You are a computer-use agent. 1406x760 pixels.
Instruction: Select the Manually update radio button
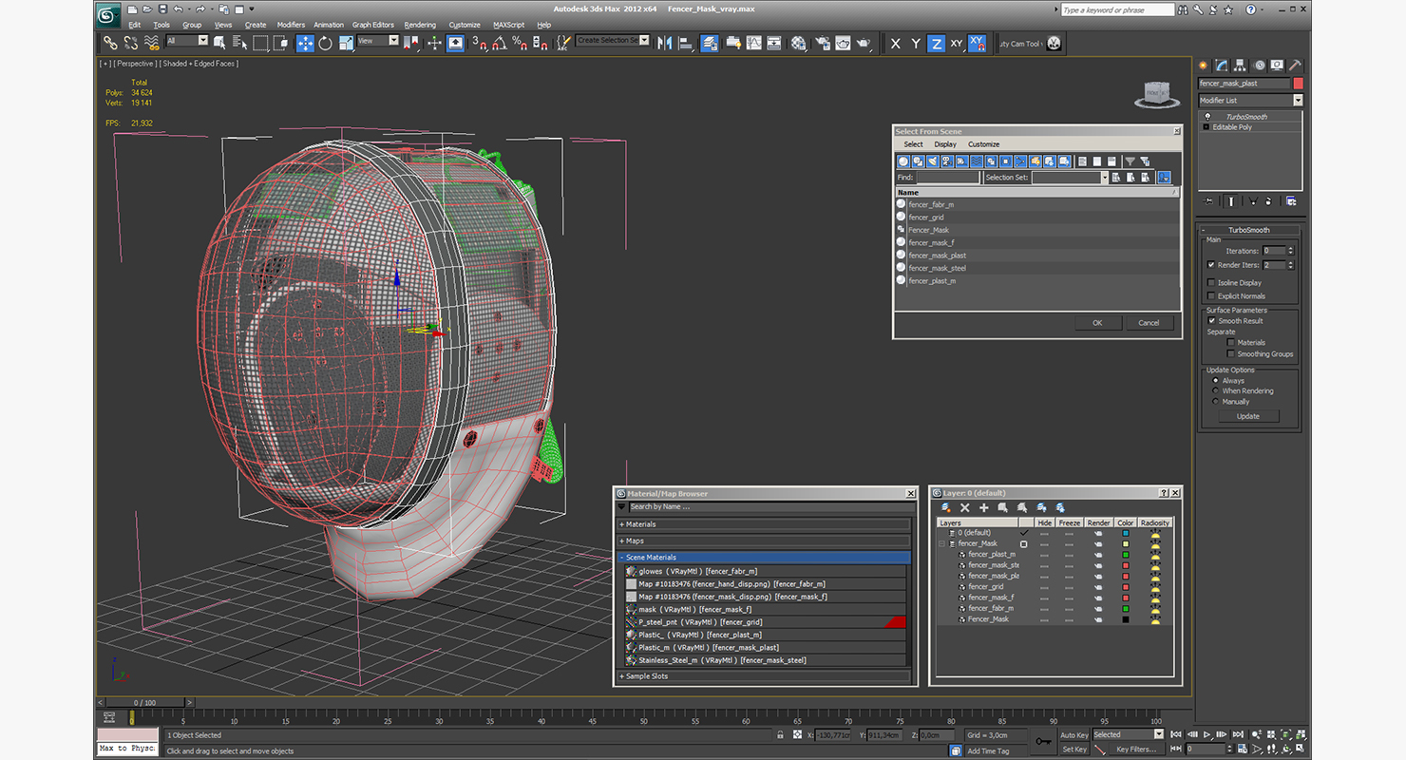pyautogui.click(x=1215, y=401)
